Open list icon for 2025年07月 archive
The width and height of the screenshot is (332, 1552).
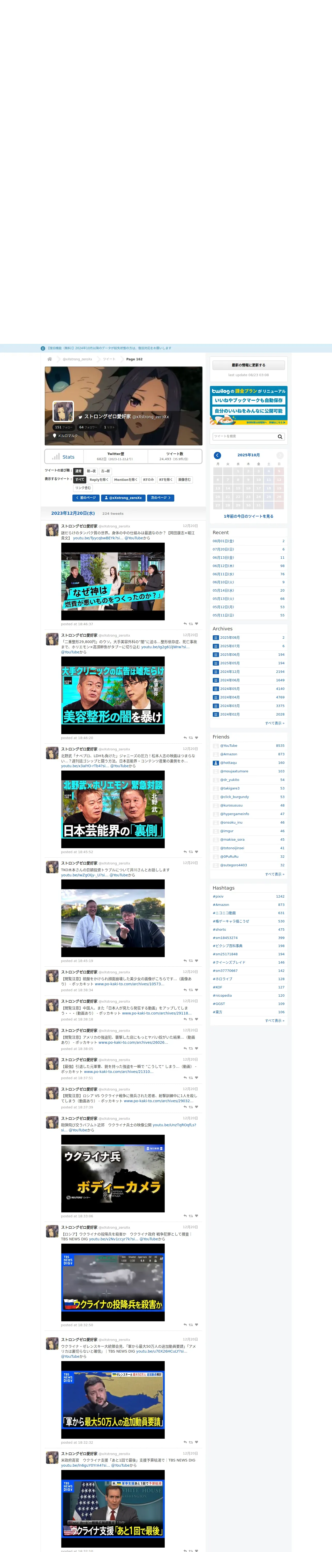point(216,646)
